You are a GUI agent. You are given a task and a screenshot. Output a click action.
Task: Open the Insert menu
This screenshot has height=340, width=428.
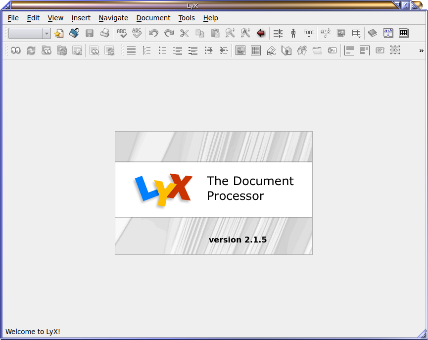81,18
